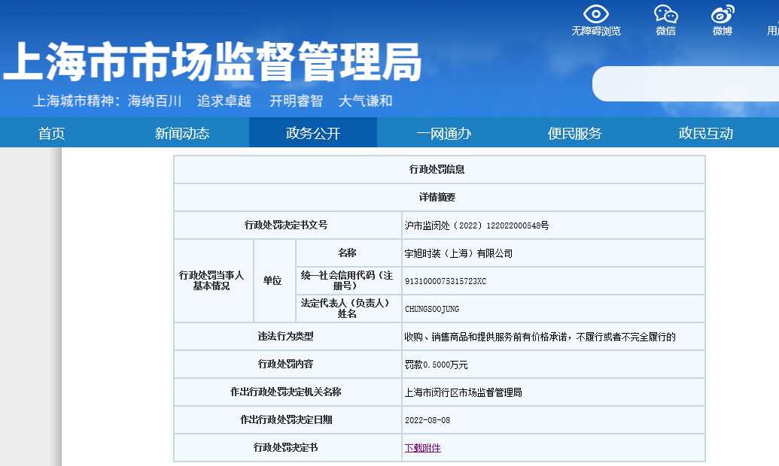Open the 政民互动 navigation item

click(705, 133)
